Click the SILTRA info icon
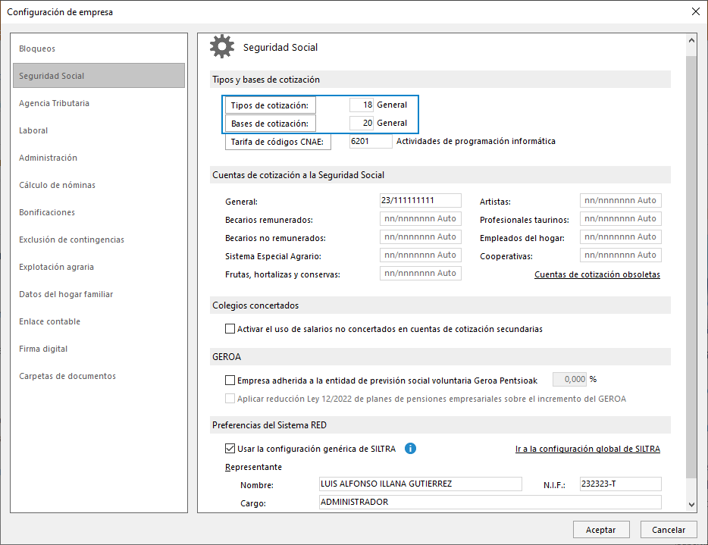Screen dimensions: 708x545 pyautogui.click(x=410, y=449)
